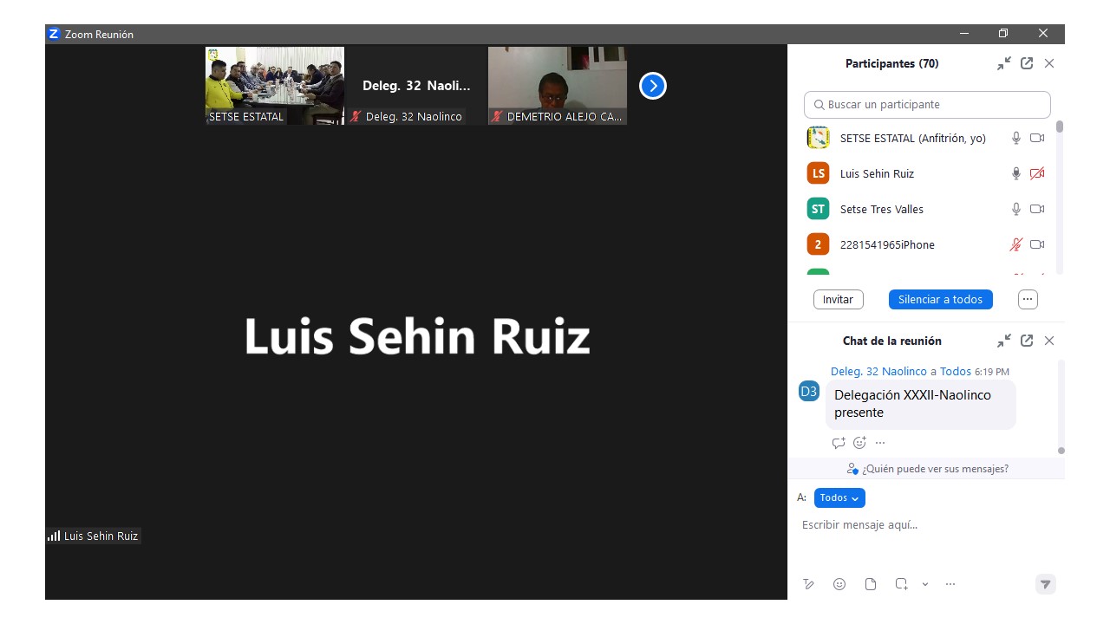This screenshot has width=1110, height=624.
Task: Pop out the Participantes panel
Action: (1027, 63)
